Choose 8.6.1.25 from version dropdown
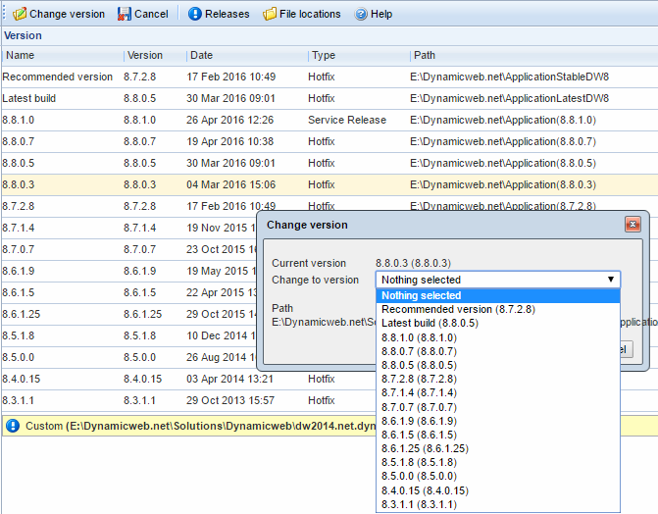 coord(422,448)
